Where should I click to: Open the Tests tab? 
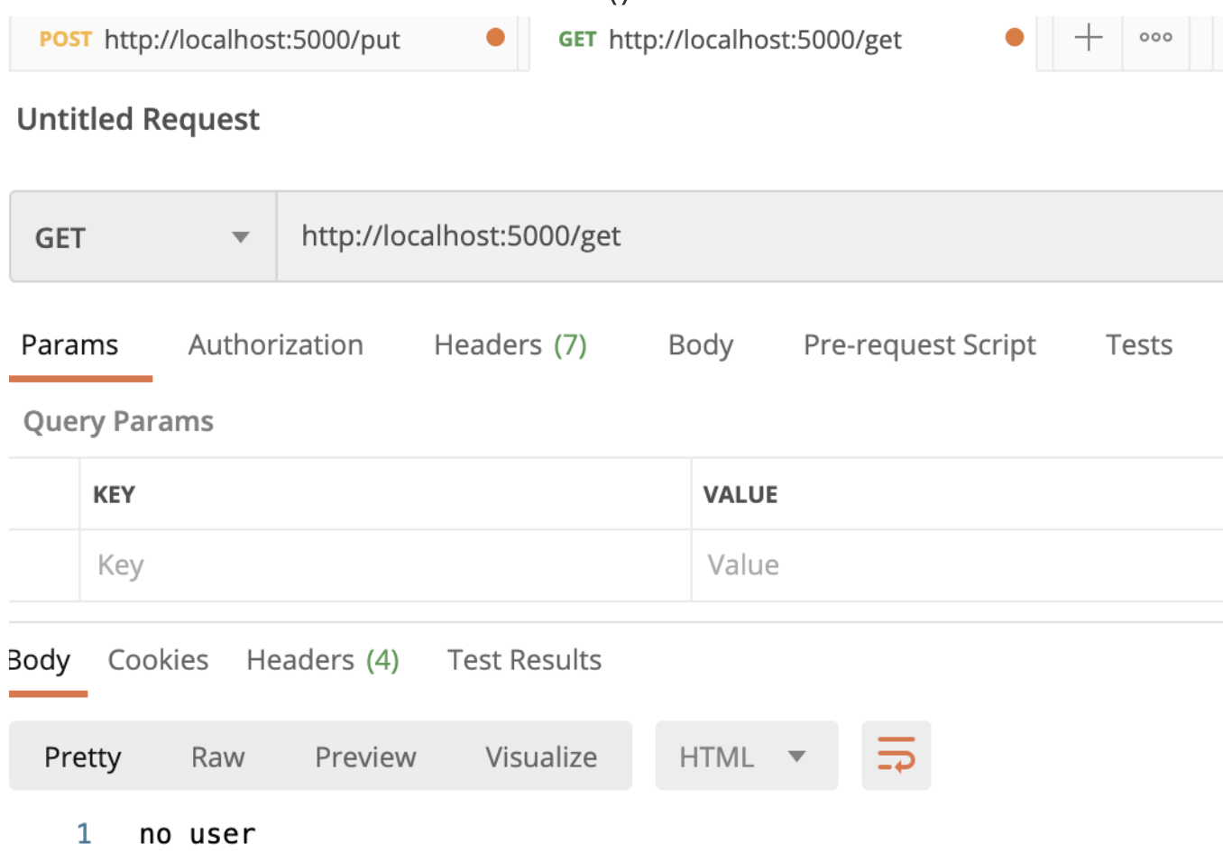tap(1139, 345)
